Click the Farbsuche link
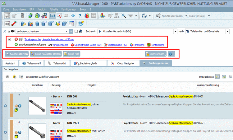This screenshot has height=140, width=233. point(139,45)
